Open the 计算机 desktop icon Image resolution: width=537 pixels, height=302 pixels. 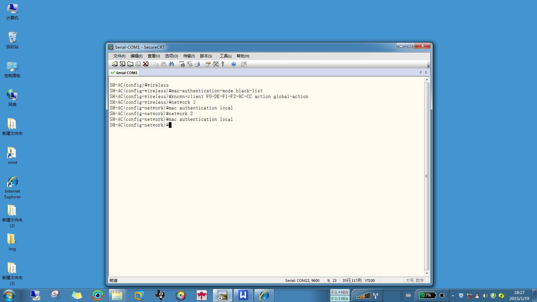click(12, 12)
